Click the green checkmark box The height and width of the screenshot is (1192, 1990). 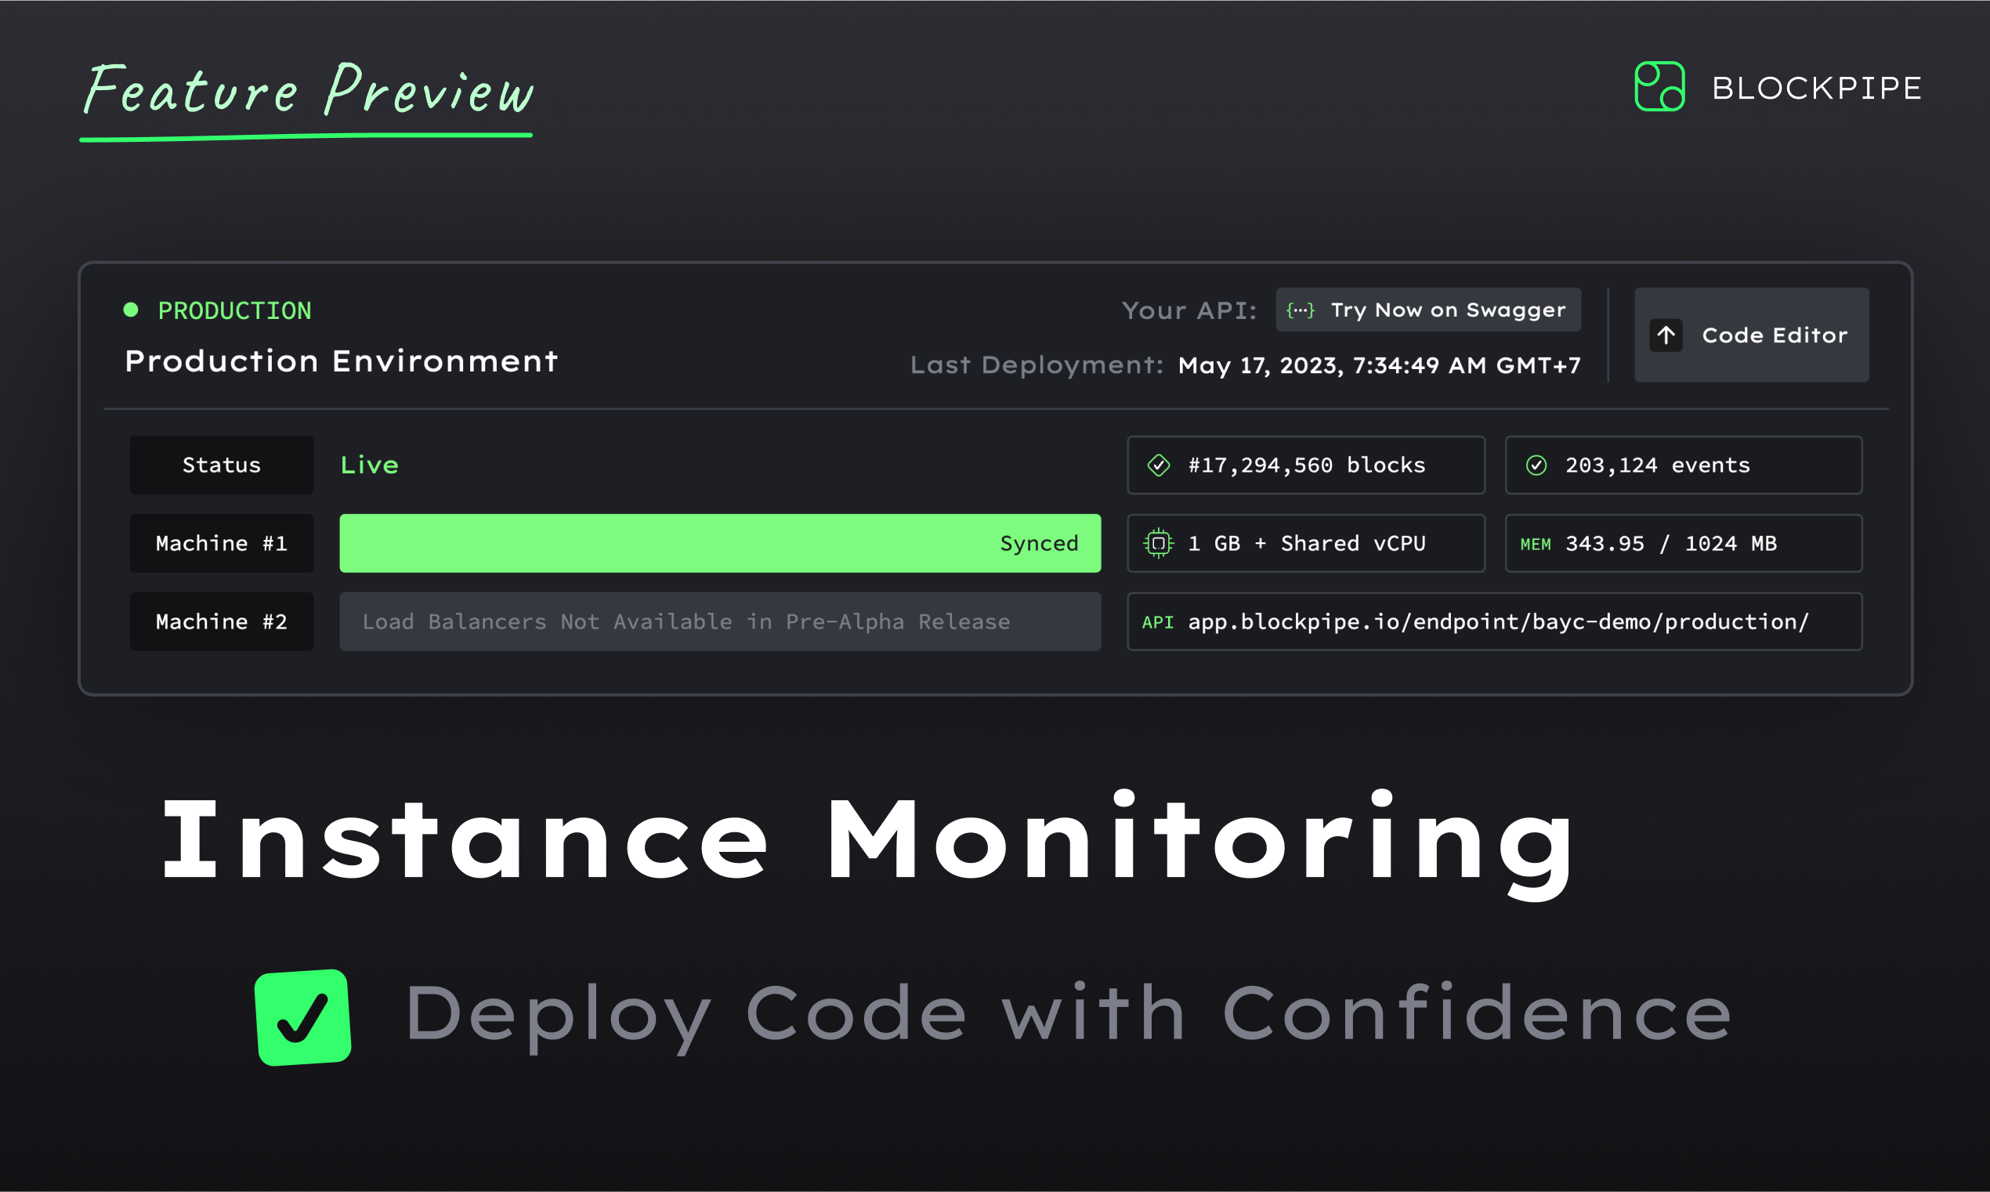tap(303, 1018)
